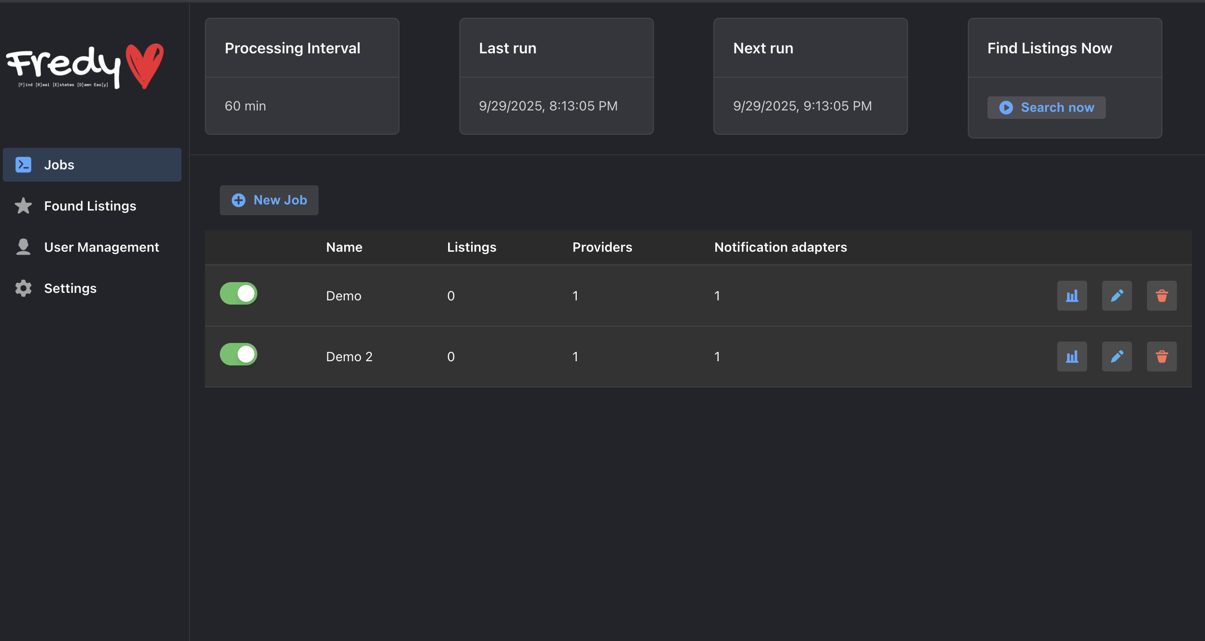Go to Found Listings

(92, 206)
